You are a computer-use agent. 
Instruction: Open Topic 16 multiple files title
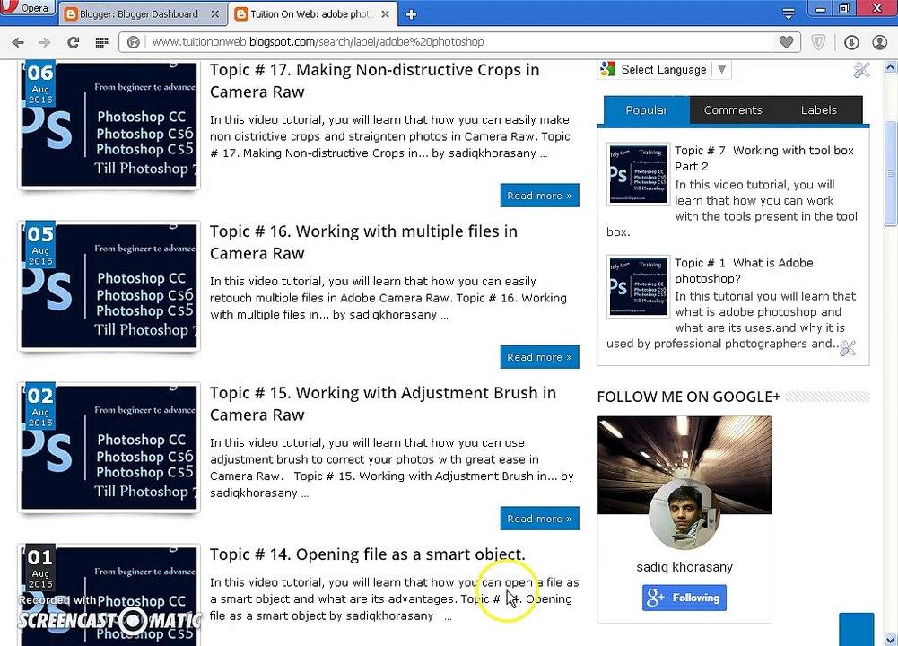[x=363, y=242]
